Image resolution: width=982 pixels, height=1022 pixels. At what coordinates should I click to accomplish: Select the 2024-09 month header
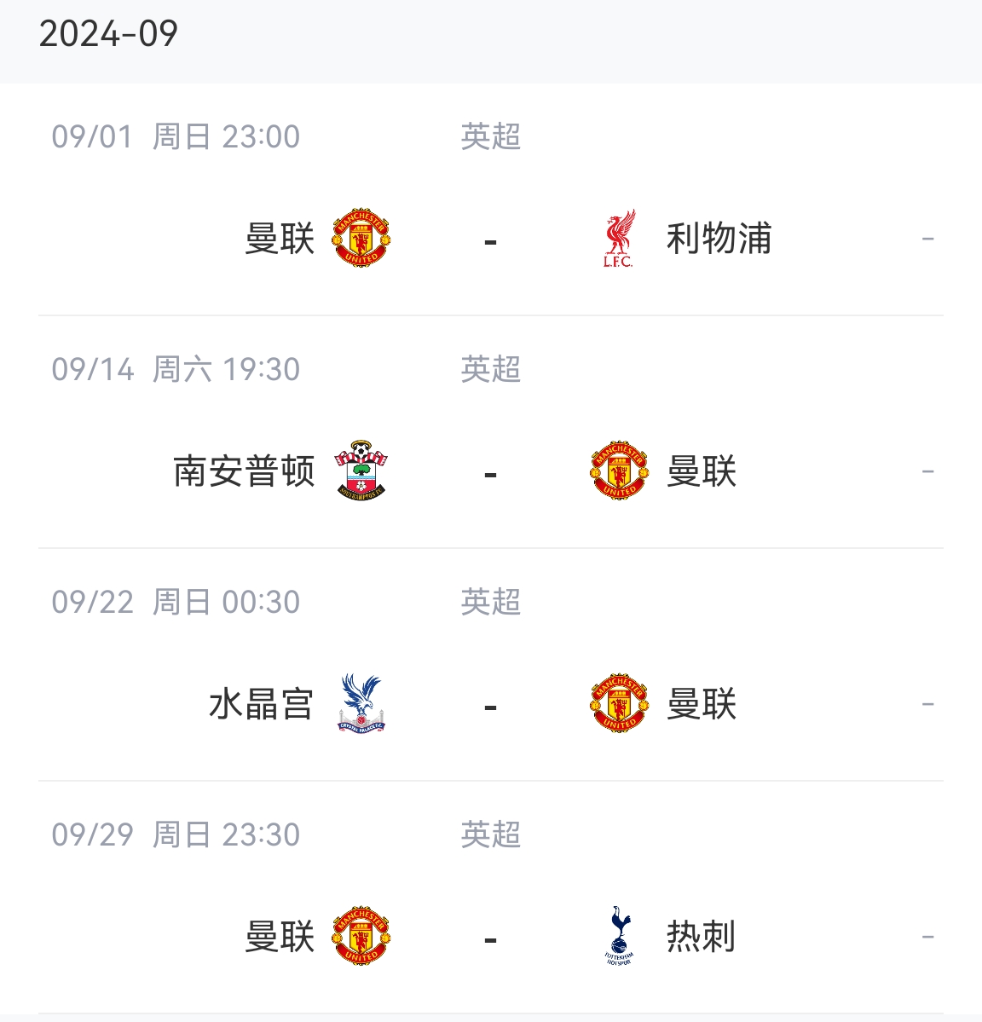[108, 33]
